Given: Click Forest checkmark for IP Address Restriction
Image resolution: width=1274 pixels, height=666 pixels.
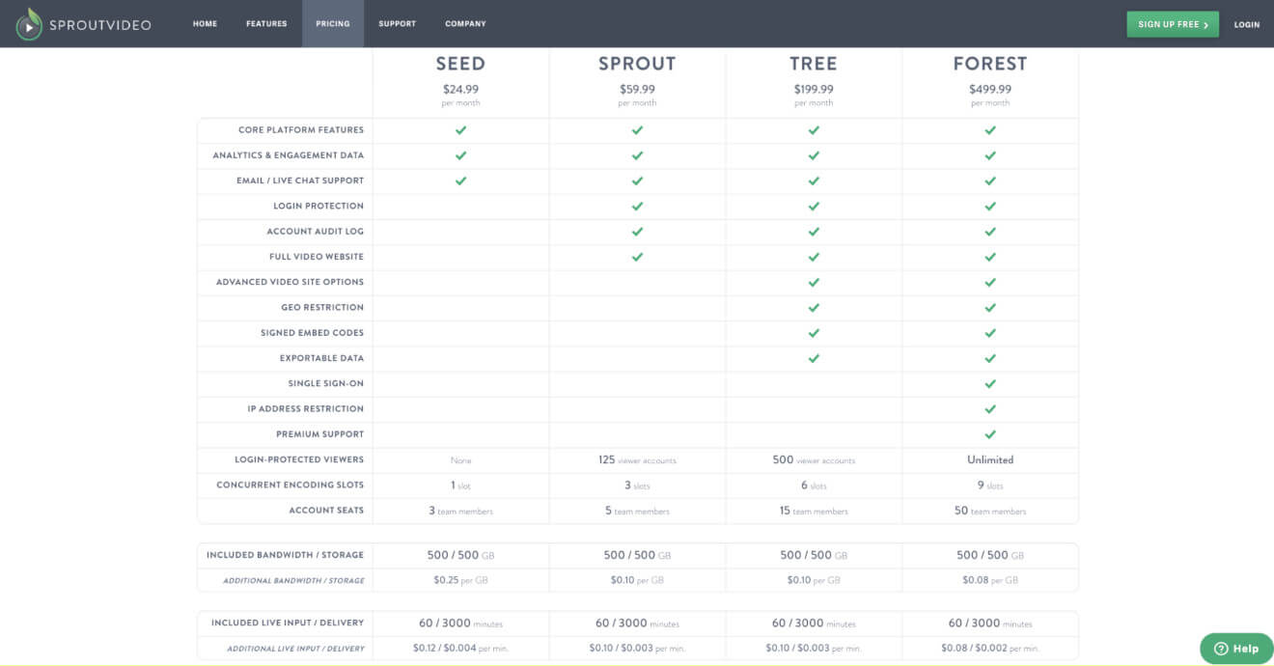Looking at the screenshot, I should point(990,409).
